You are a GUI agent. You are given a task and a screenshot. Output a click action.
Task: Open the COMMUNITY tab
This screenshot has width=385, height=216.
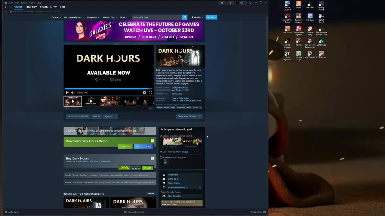pyautogui.click(x=48, y=7)
